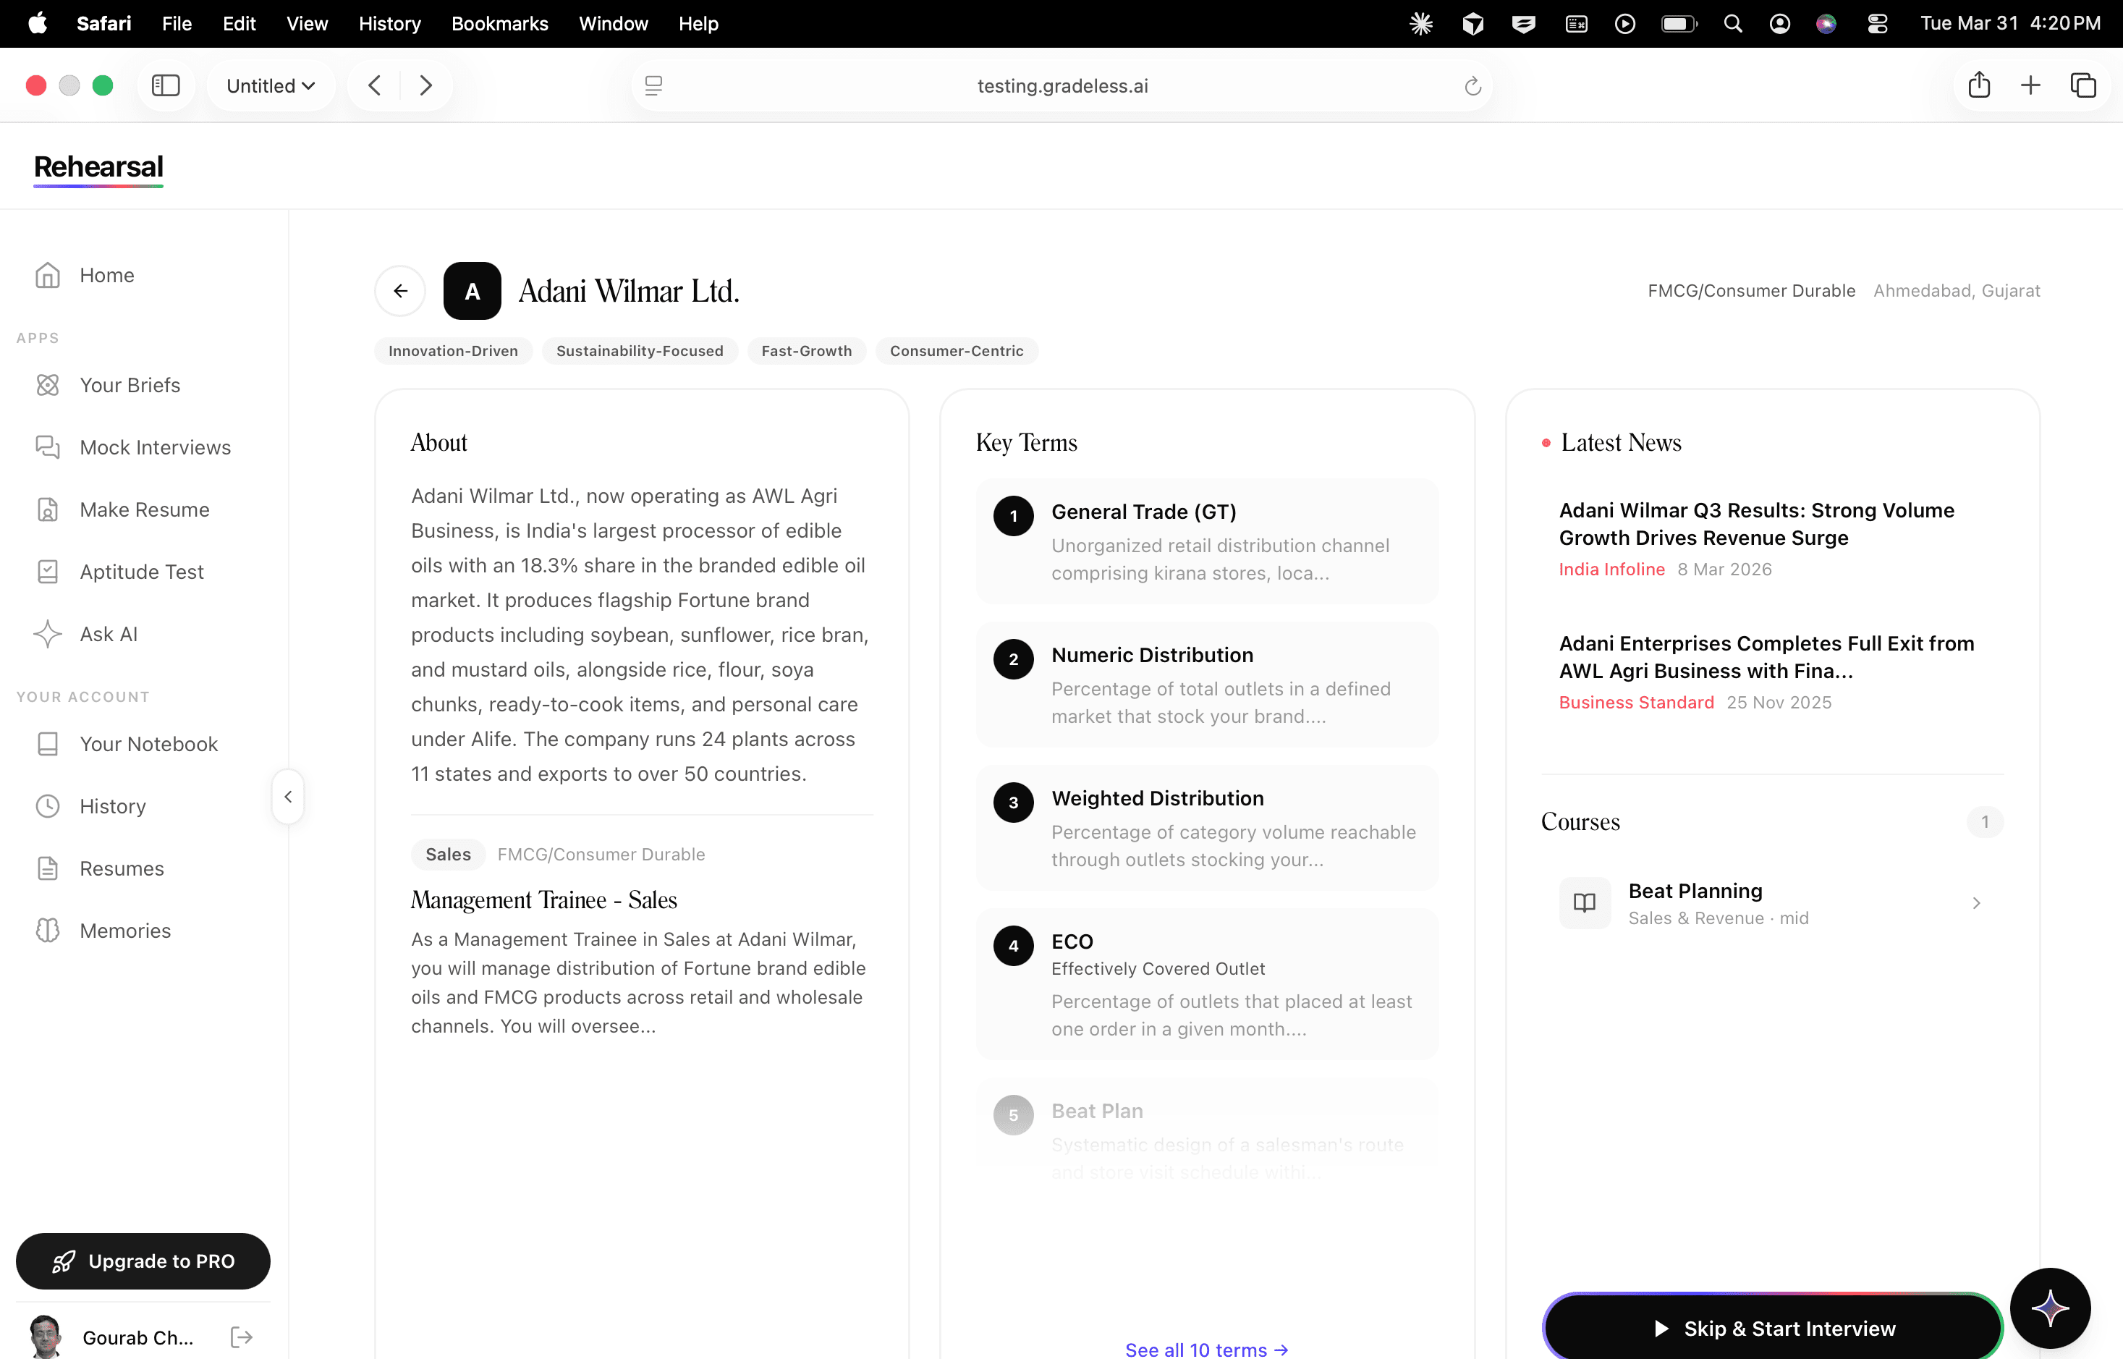Image resolution: width=2123 pixels, height=1359 pixels.
Task: Click the Ahmedabad, Gujarat location text
Action: coord(1957,290)
